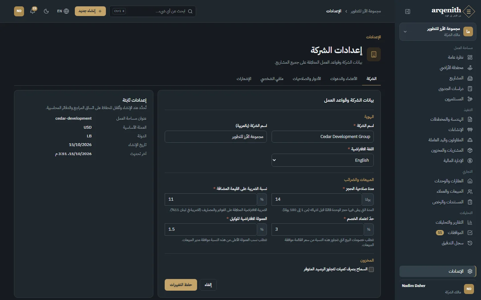Open الموافقات with 11 badge
Viewport: 481px width, 300px height.
click(438, 233)
